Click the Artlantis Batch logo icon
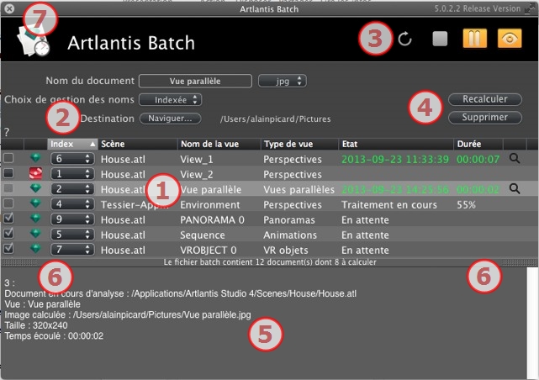 [34, 42]
